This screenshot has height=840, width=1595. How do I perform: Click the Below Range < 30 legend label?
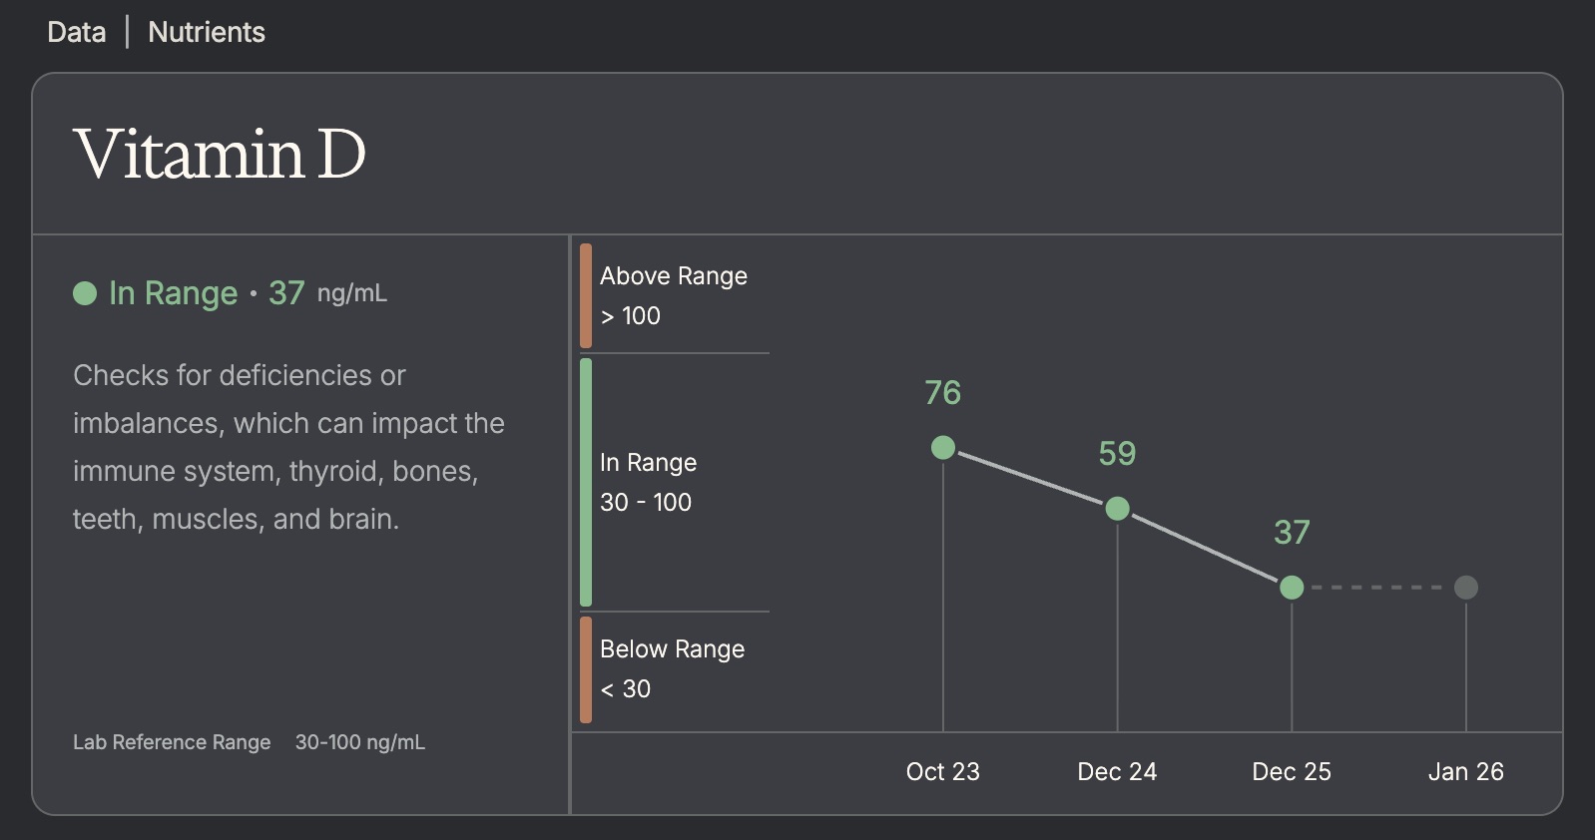tap(672, 668)
